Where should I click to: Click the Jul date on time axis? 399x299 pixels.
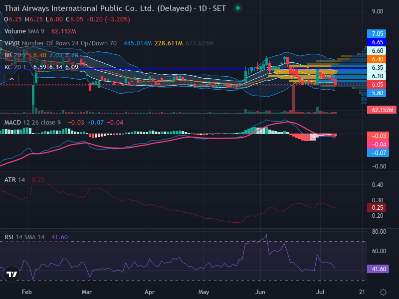(320, 292)
